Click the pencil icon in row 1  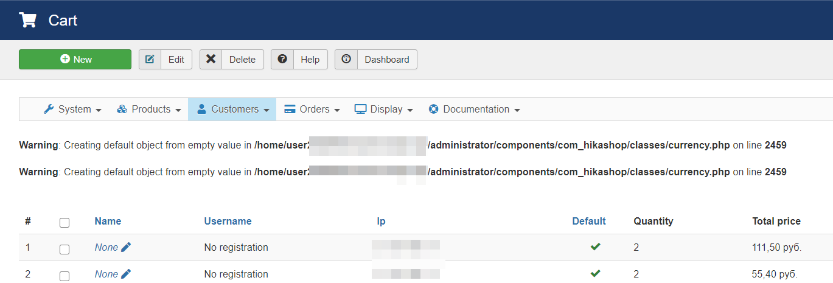[x=126, y=247]
